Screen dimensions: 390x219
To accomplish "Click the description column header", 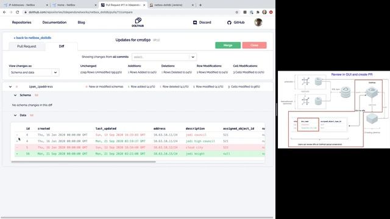I will click(195, 128).
